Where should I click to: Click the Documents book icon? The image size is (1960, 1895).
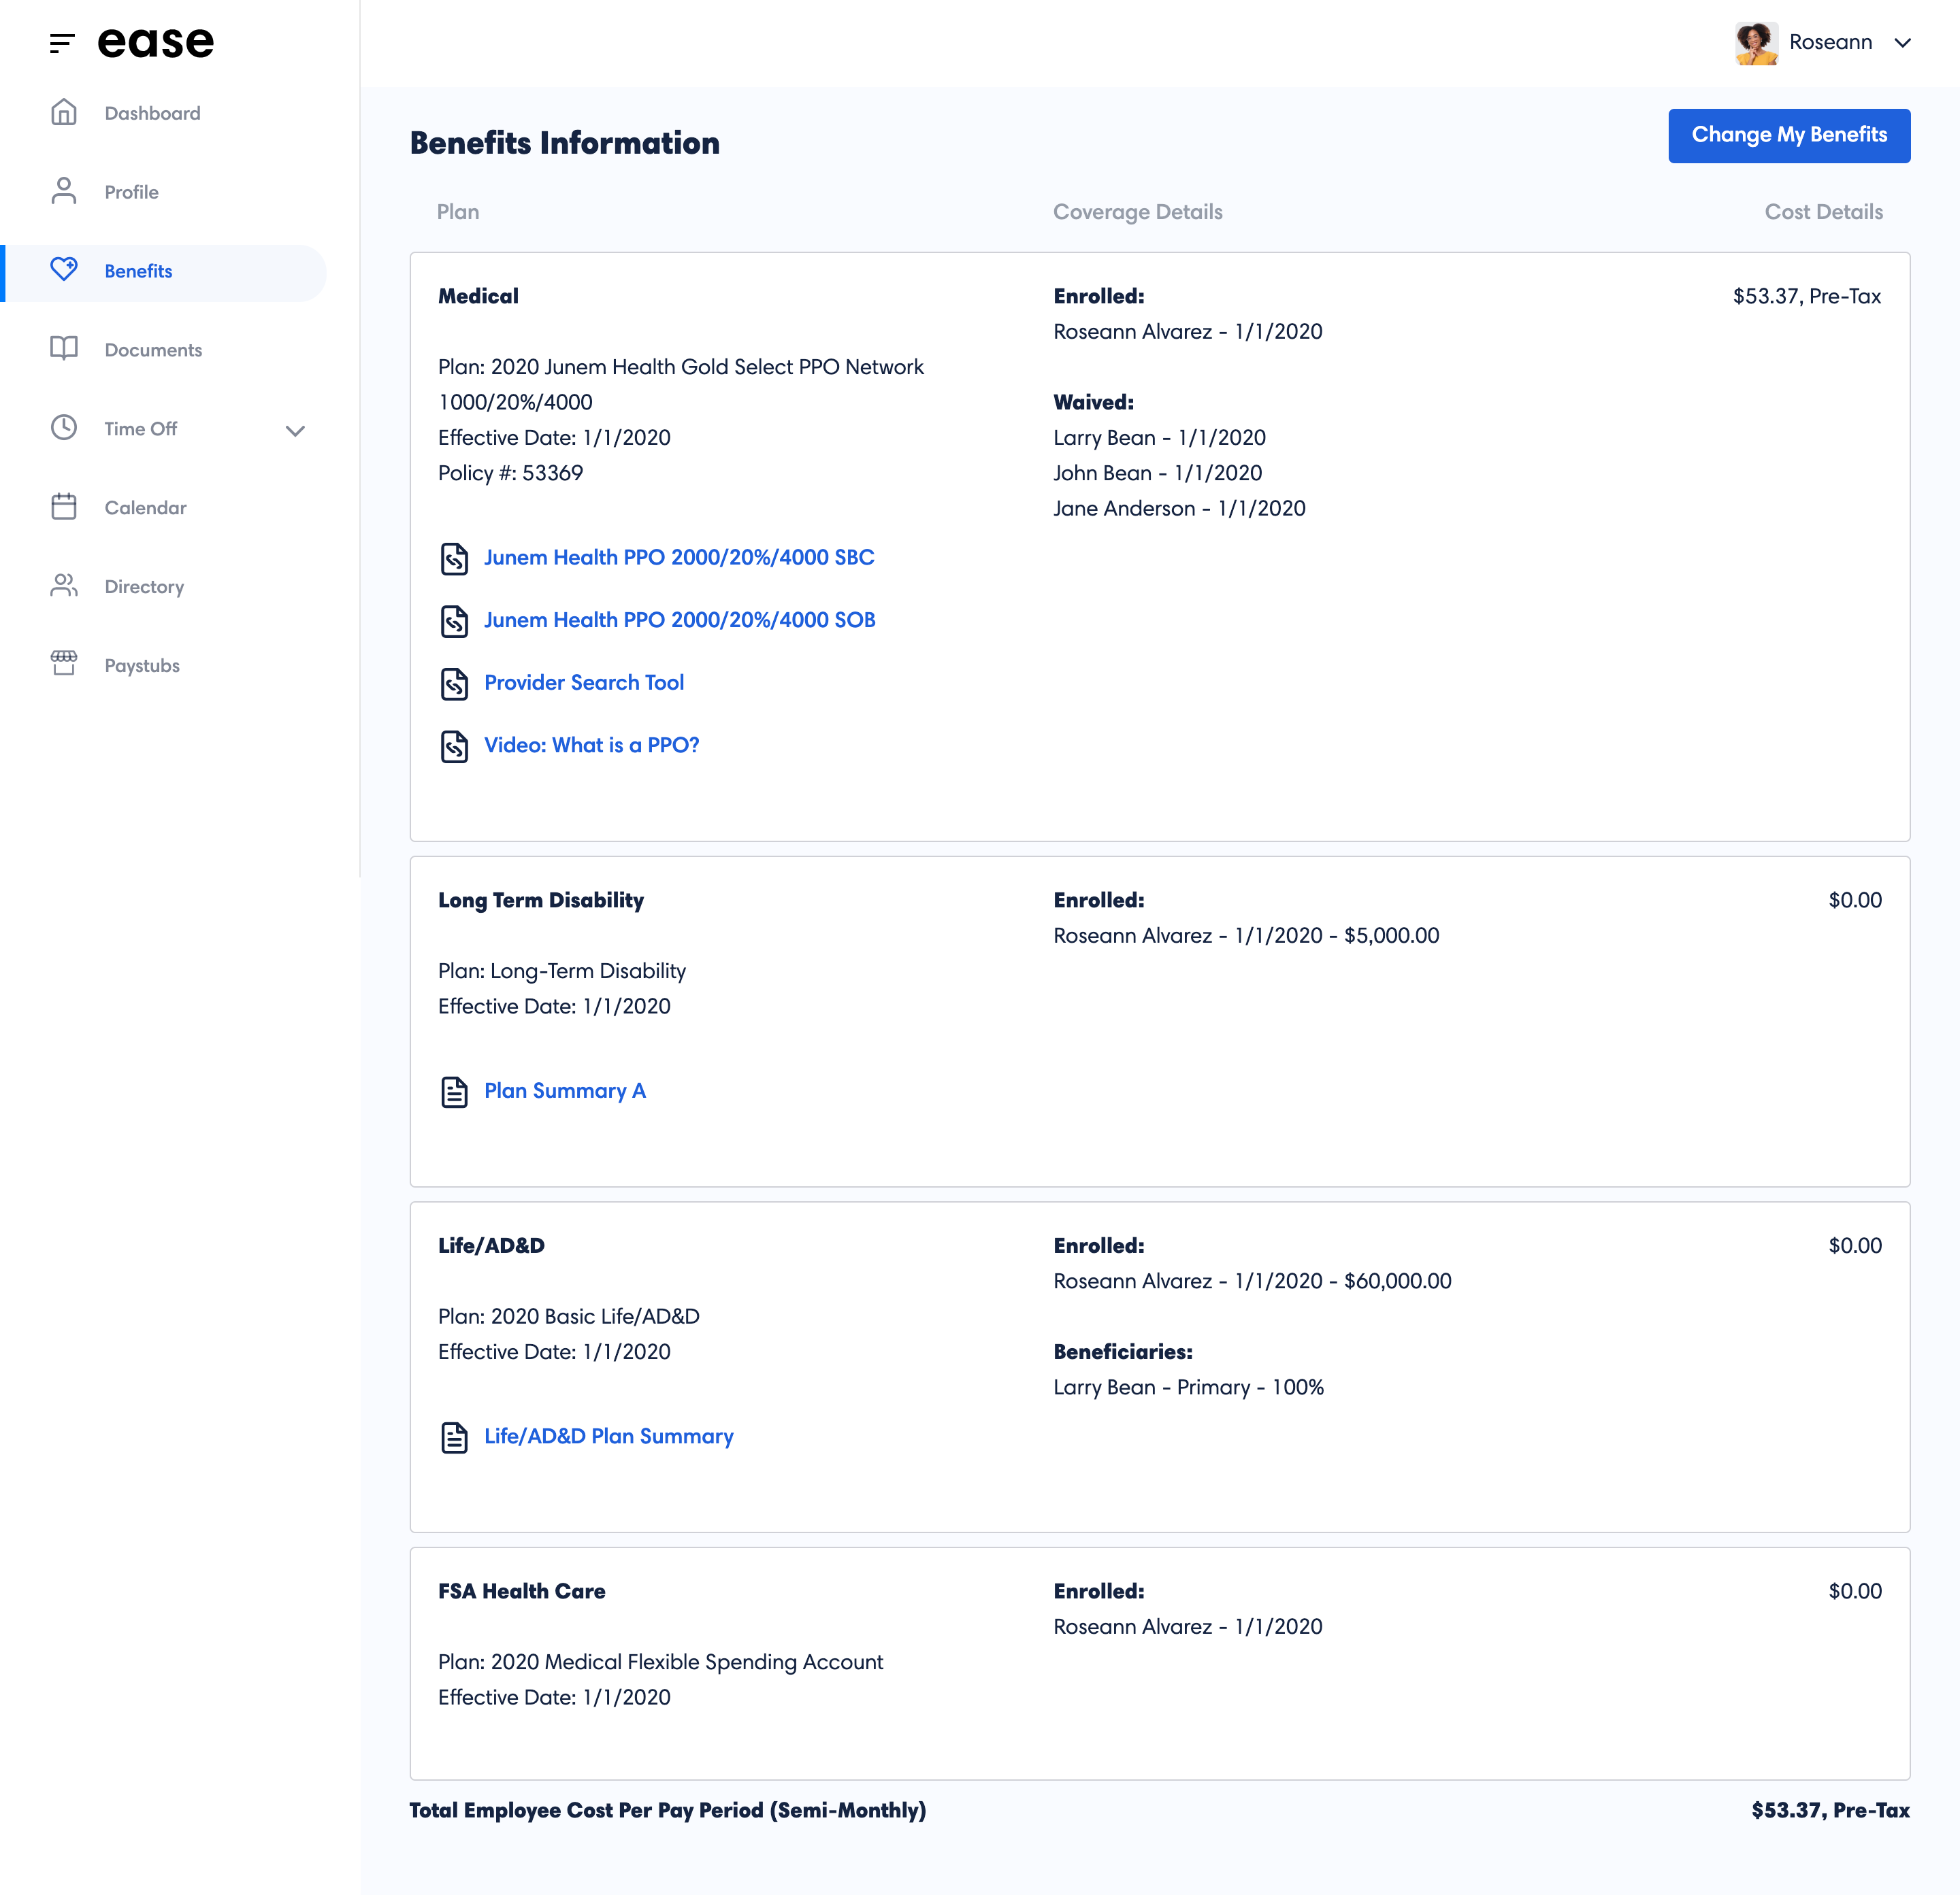[x=64, y=349]
